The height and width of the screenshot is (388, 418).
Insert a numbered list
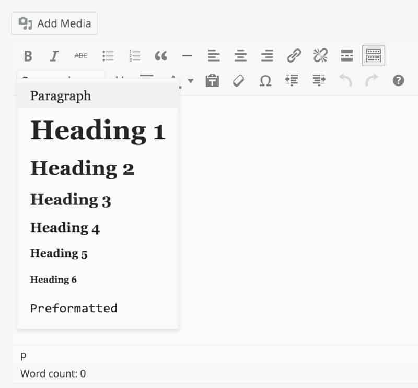[134, 56]
